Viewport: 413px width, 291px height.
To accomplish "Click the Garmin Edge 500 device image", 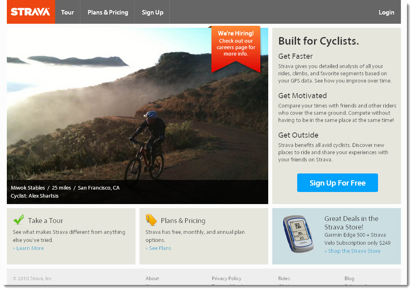I will [298, 234].
